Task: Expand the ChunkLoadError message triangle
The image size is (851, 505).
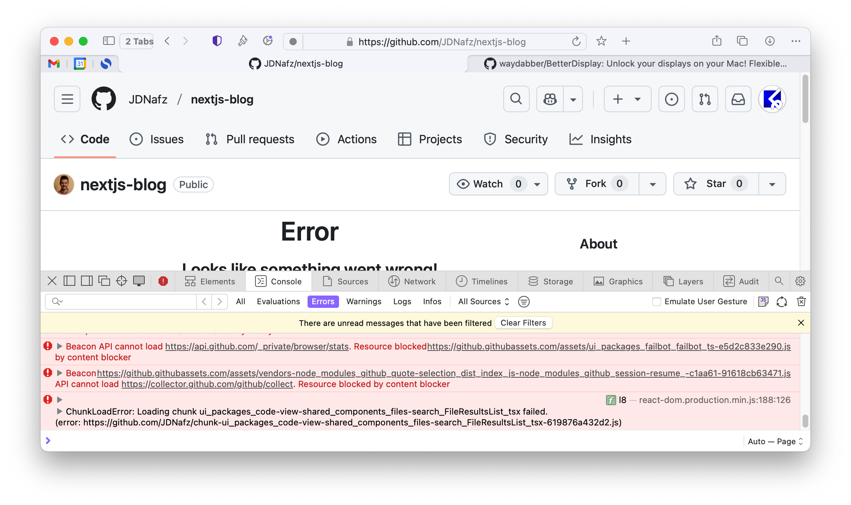Action: [x=60, y=411]
